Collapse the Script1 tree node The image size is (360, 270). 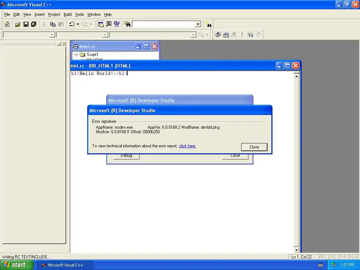(76, 54)
